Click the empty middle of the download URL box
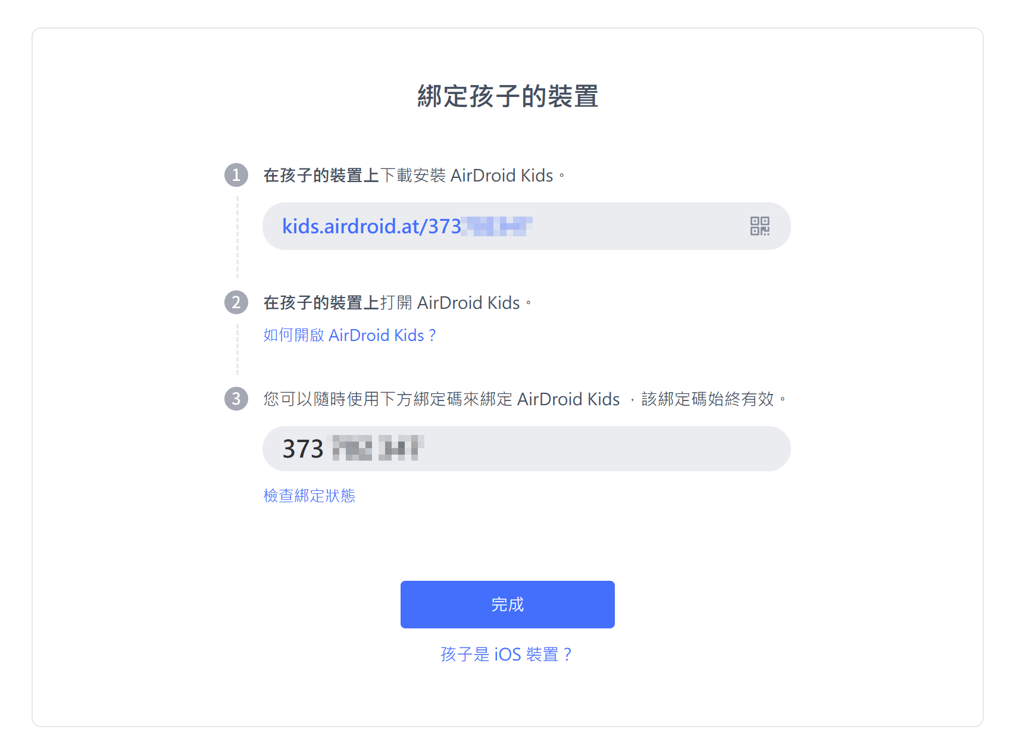1016x748 pixels. [637, 226]
